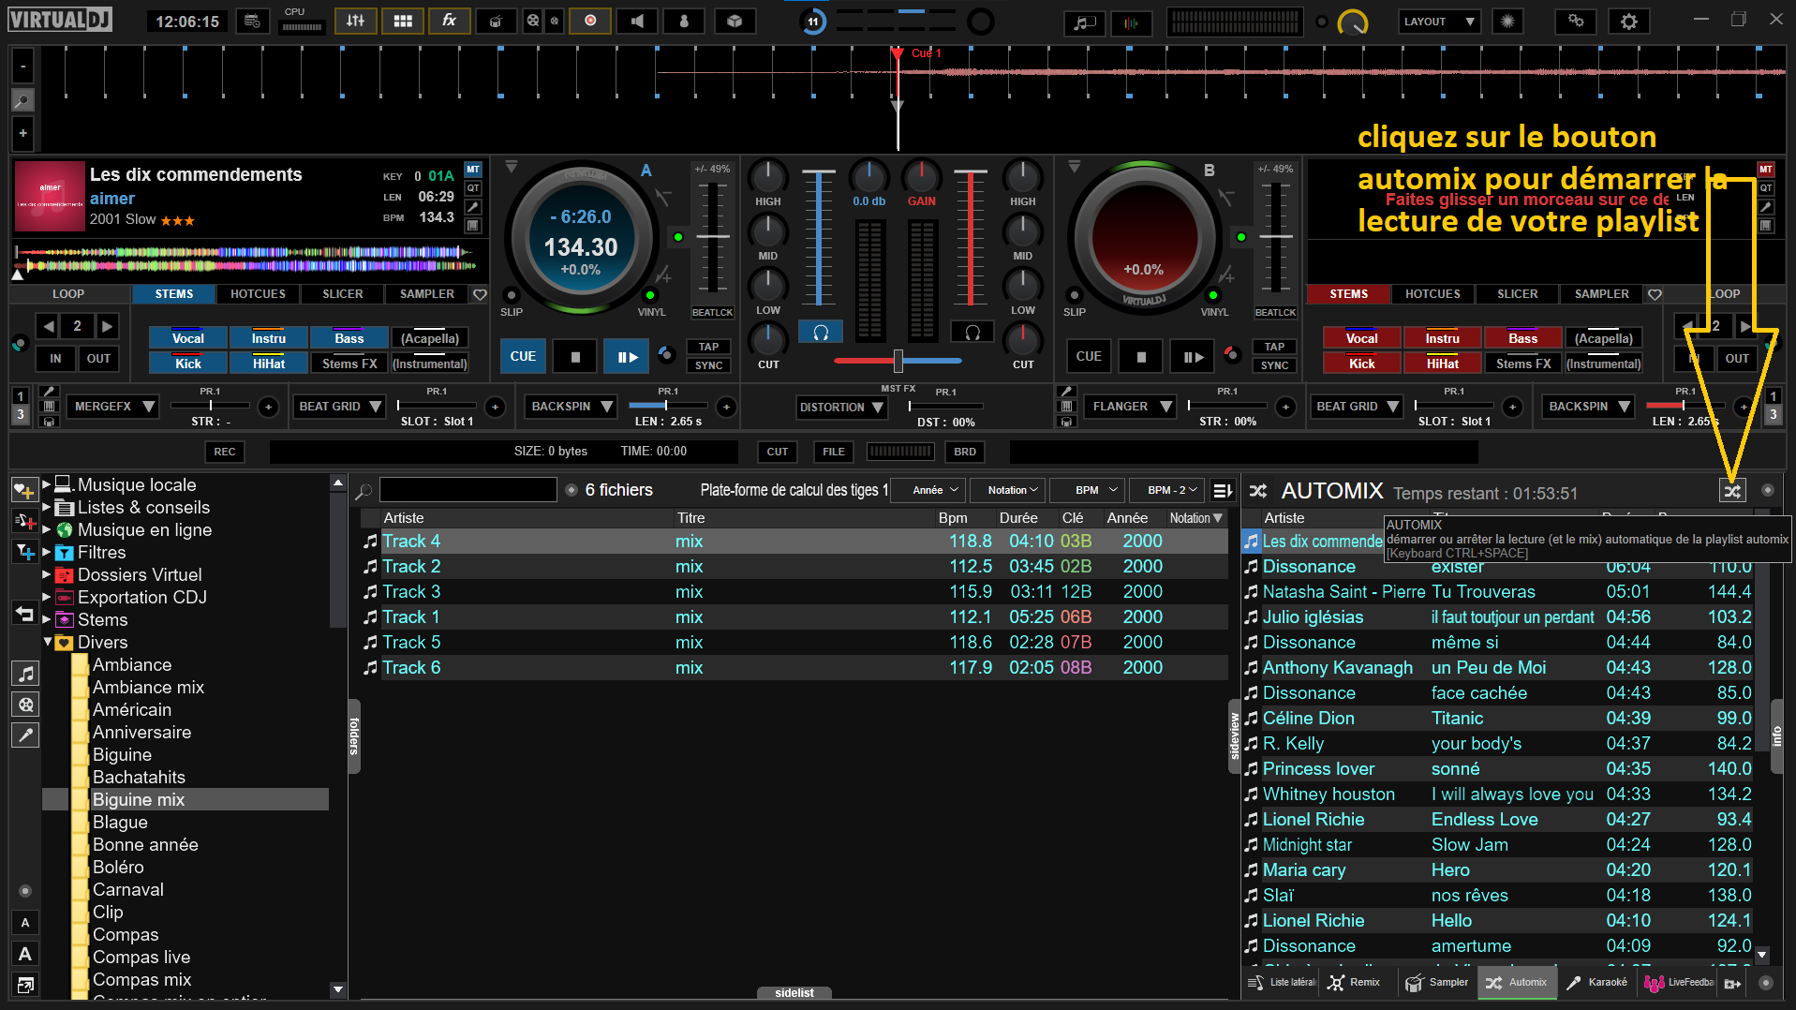Click the add favorite folder icon
This screenshot has width=1796, height=1010.
tap(24, 490)
